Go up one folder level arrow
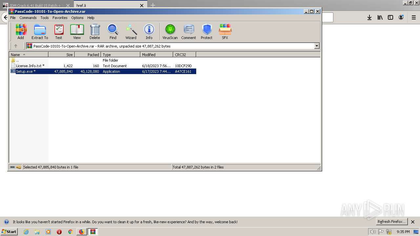Screen dimensions: 420x236 (x=15, y=46)
